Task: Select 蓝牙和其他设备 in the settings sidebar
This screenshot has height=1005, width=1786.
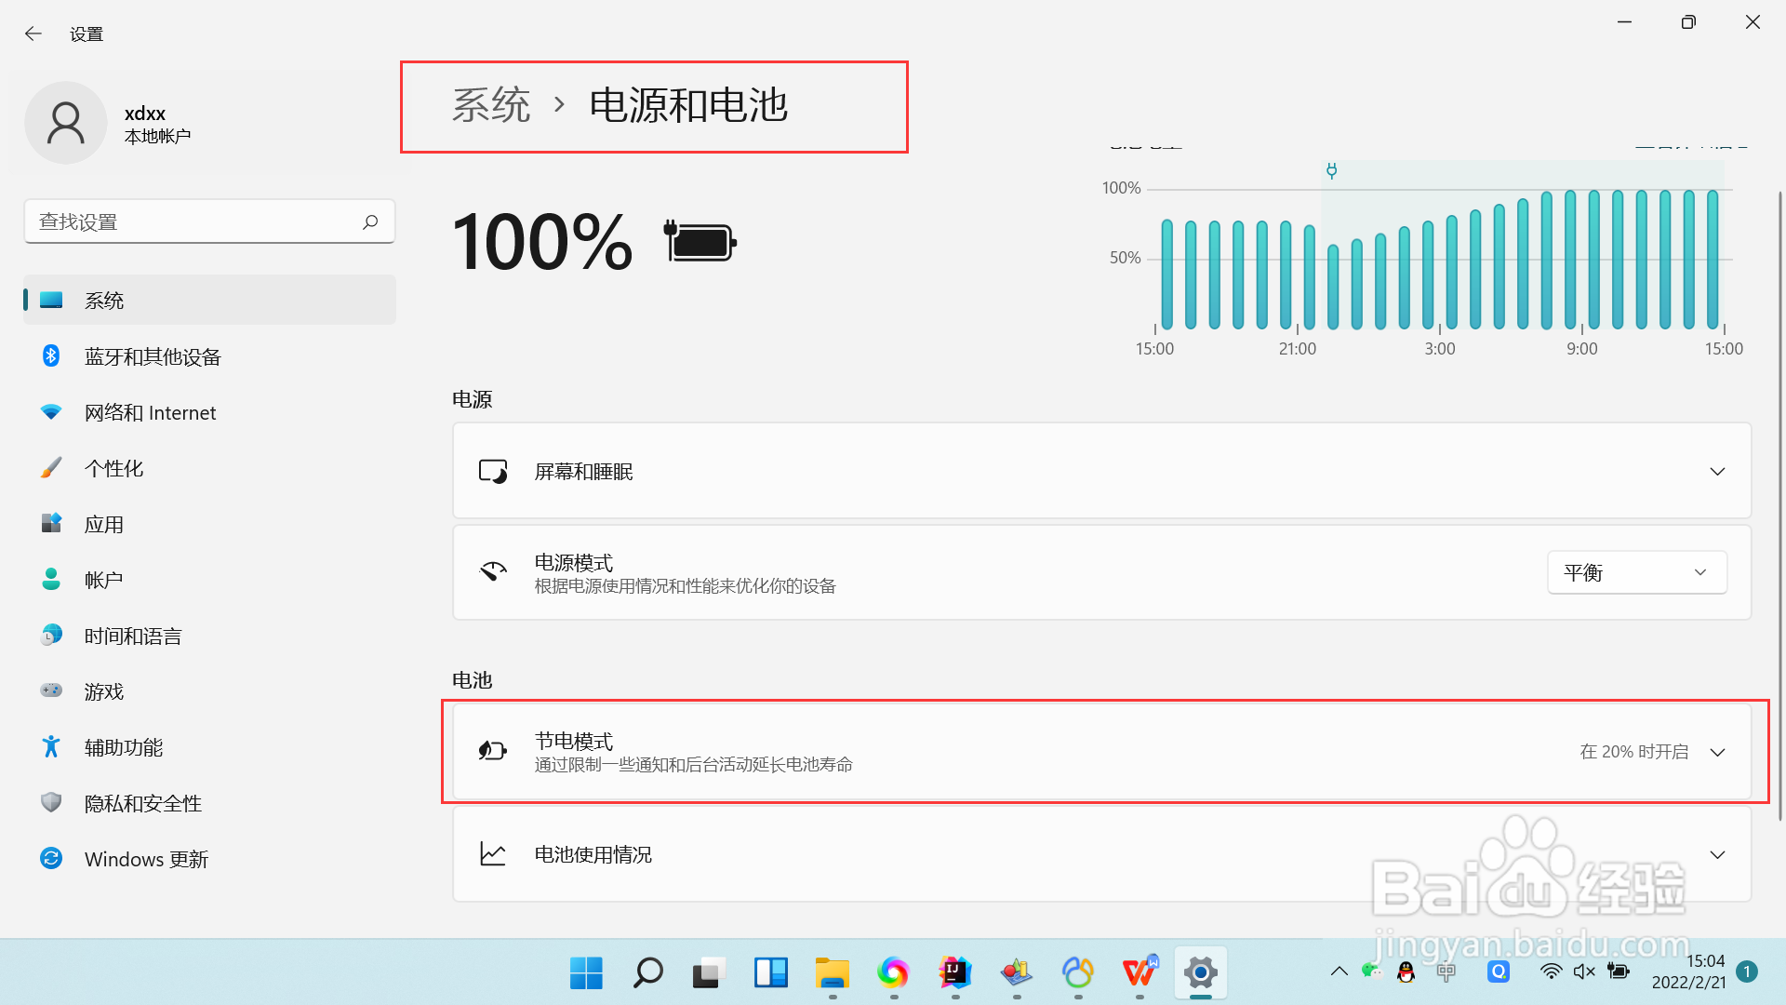Action: 152,355
